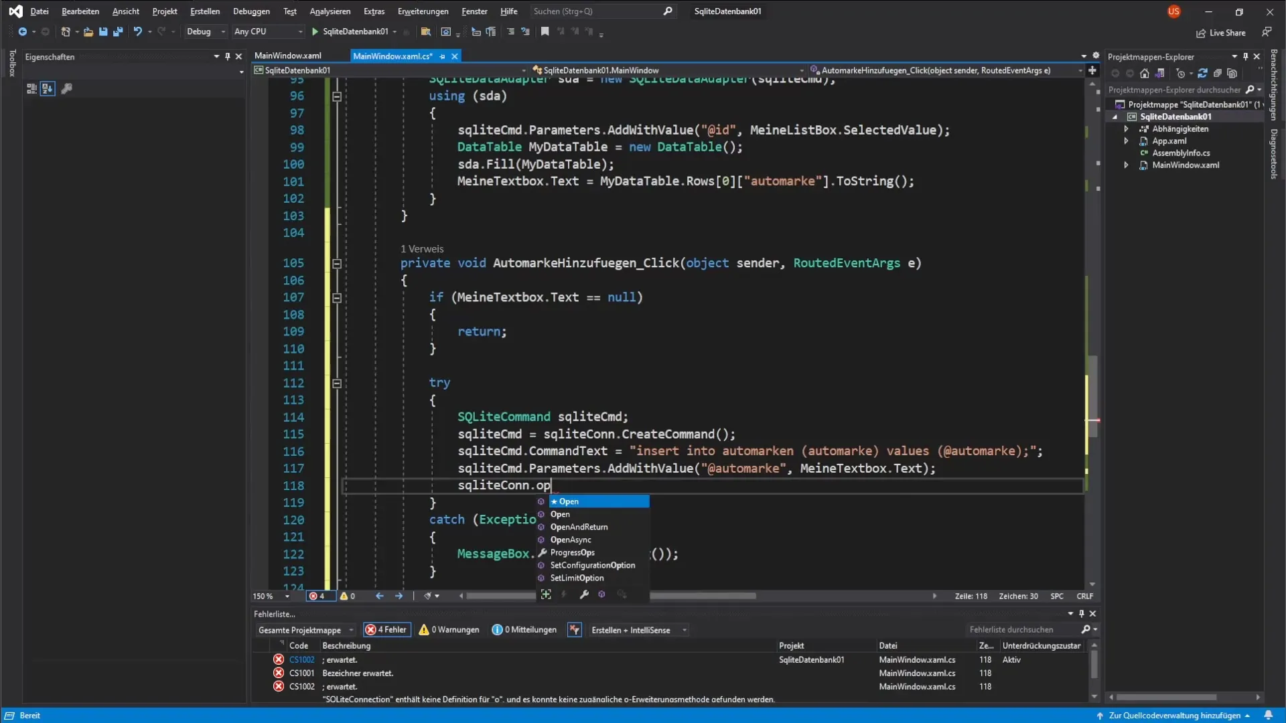This screenshot has width=1286, height=723.
Task: Click the categorized view icon in Eigenschaften
Action: (31, 88)
